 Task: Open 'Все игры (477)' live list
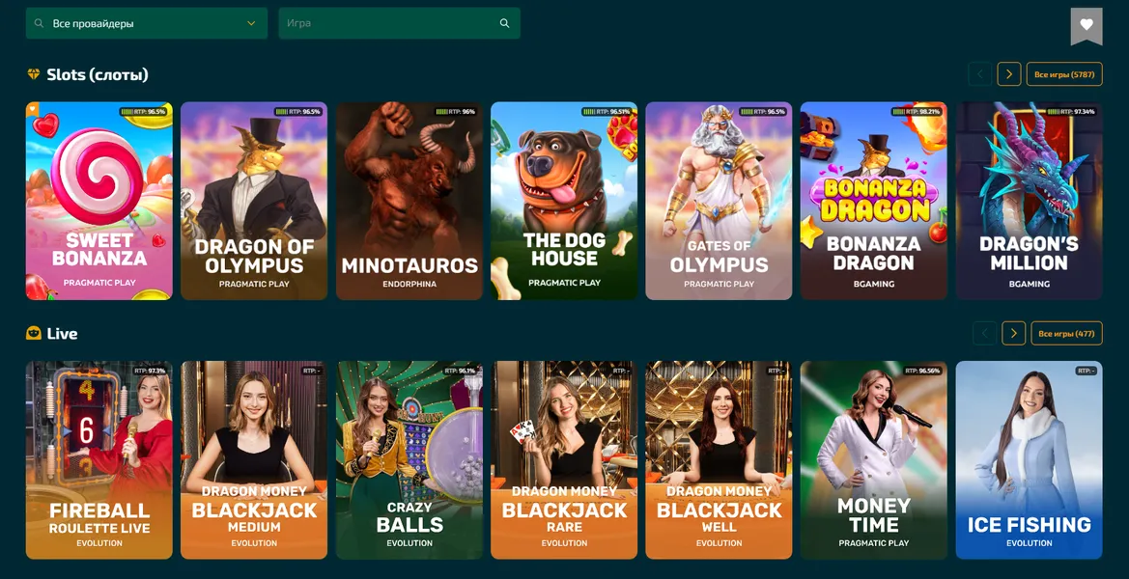(x=1066, y=333)
